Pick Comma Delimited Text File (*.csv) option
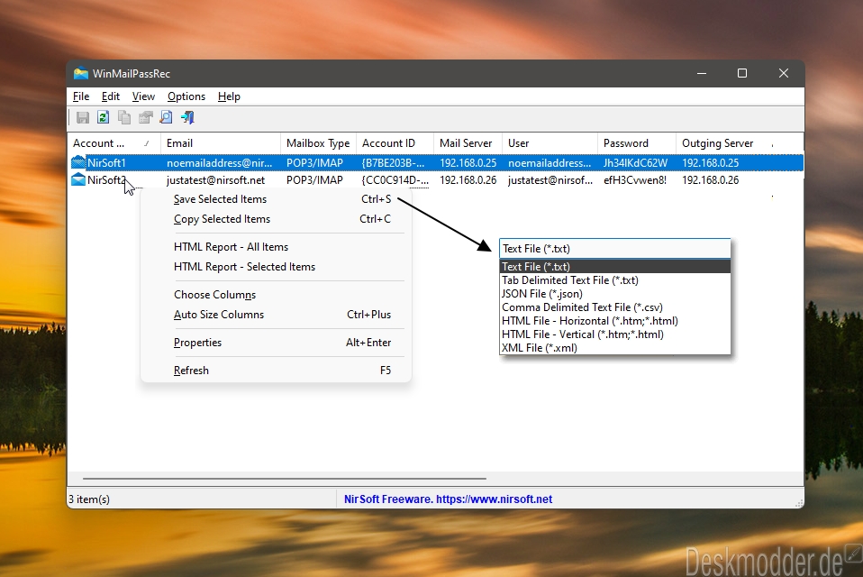 pos(582,307)
